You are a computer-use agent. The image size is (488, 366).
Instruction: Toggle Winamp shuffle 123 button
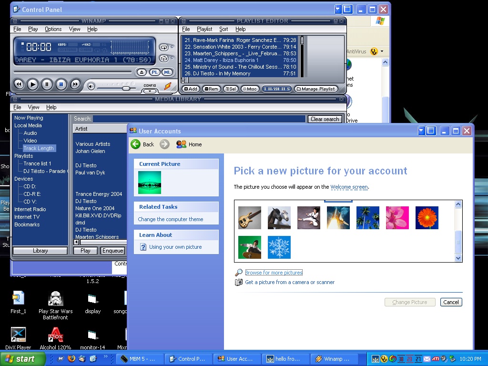point(164,58)
